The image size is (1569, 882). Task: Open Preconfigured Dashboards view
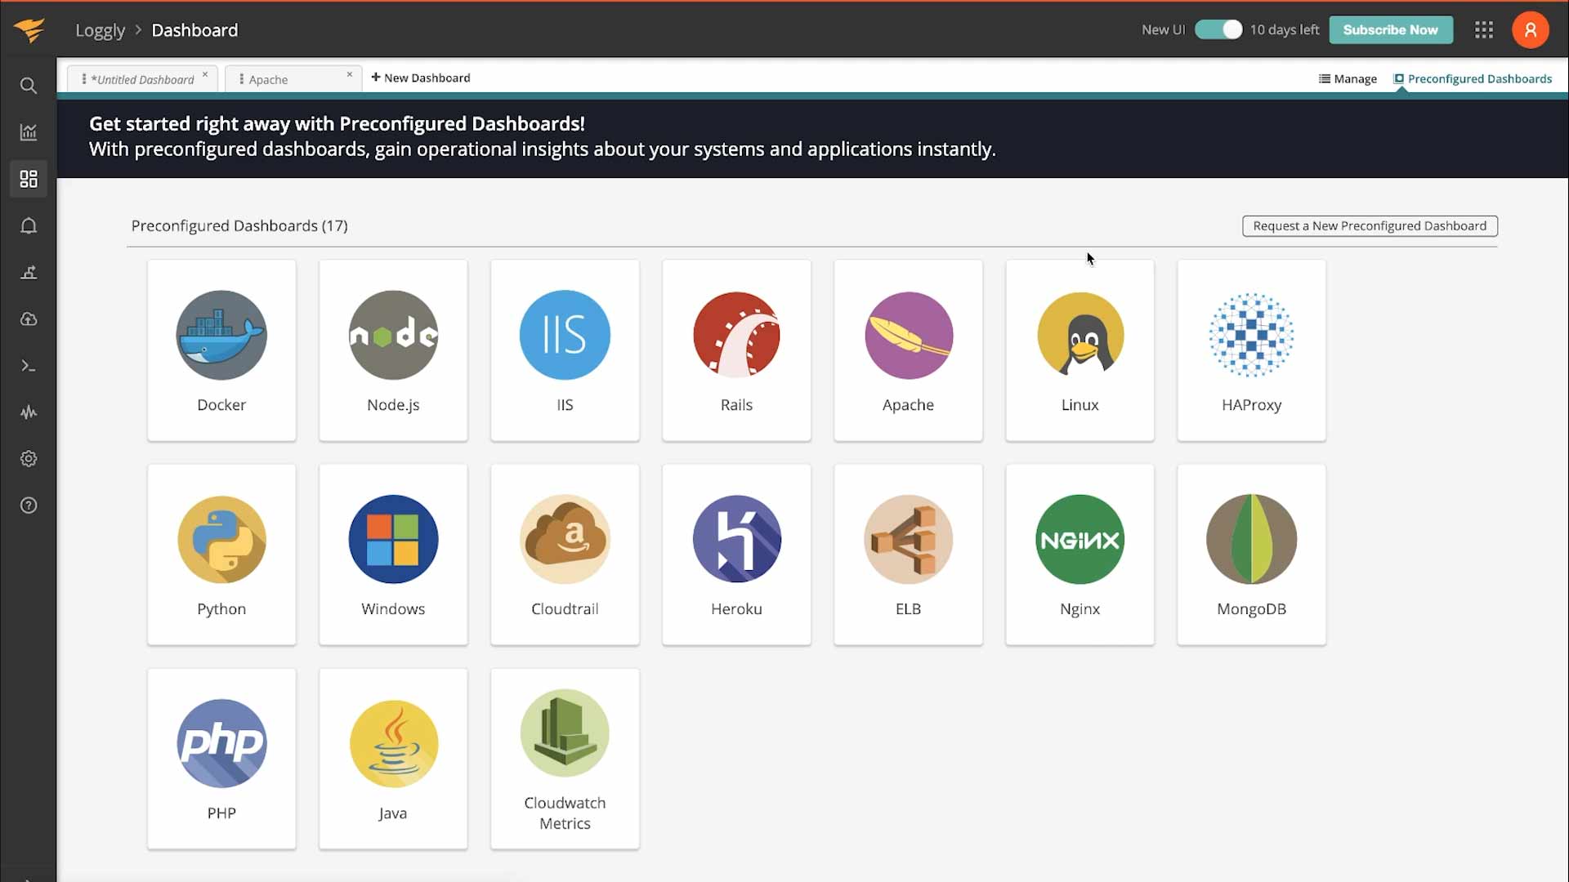tap(1472, 79)
